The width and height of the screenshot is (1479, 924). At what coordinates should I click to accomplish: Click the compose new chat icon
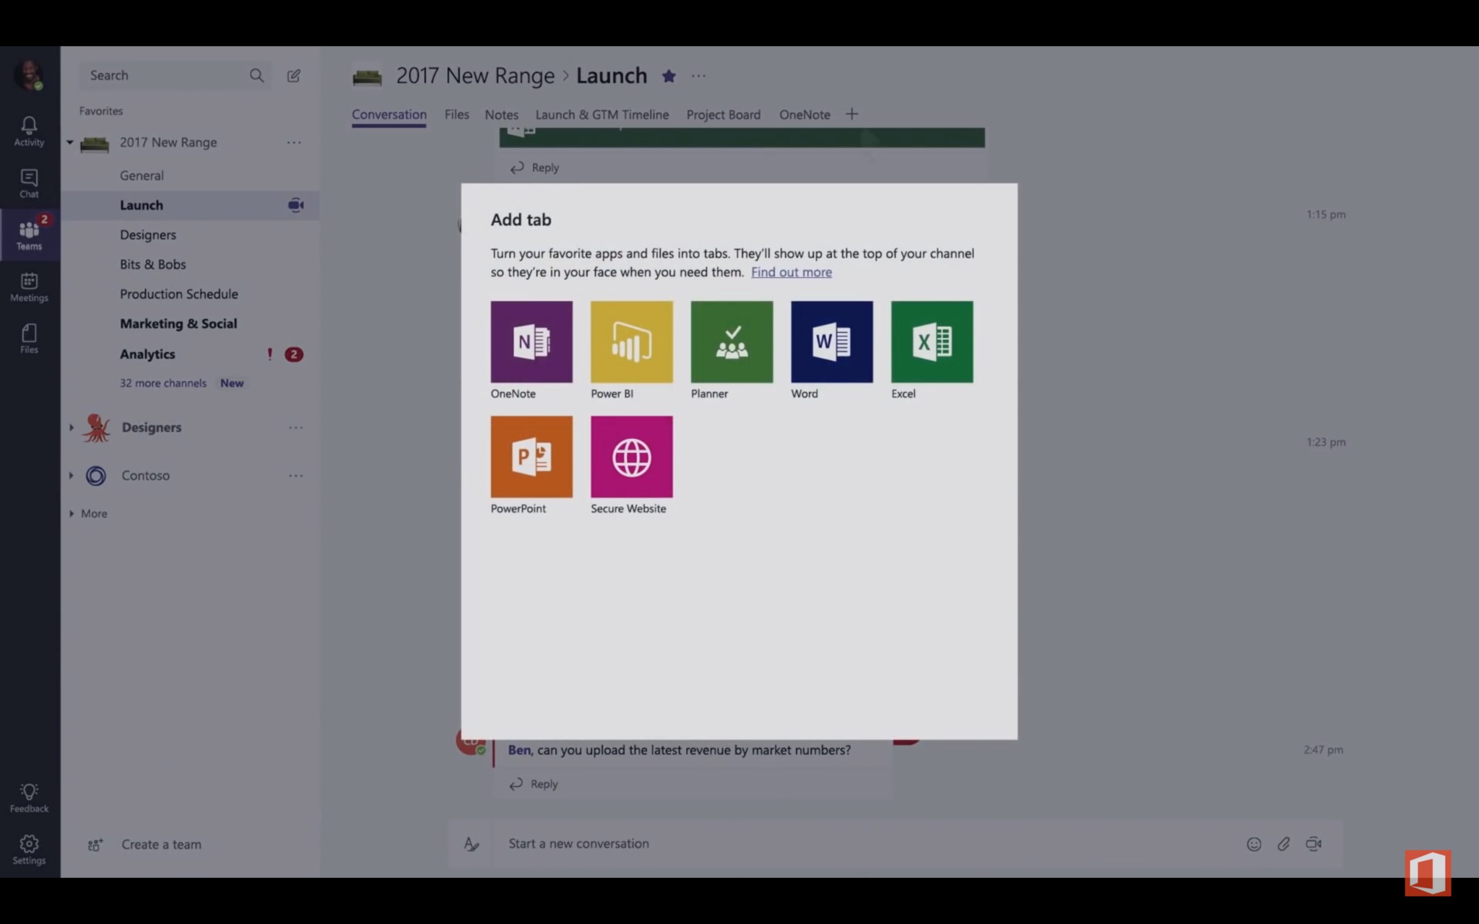coord(293,76)
